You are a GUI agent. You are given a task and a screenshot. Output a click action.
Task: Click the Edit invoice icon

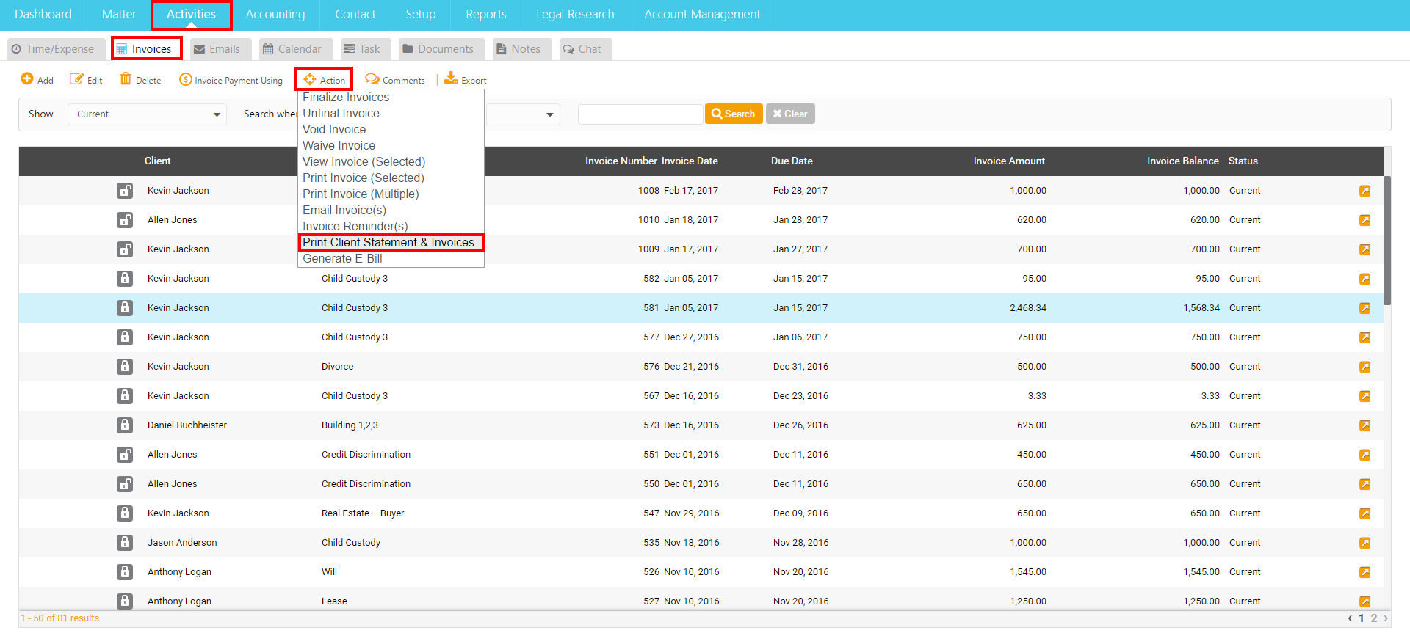[76, 79]
